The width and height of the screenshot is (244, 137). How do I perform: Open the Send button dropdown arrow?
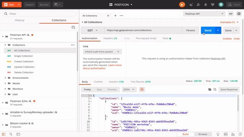pyautogui.click(x=218, y=30)
